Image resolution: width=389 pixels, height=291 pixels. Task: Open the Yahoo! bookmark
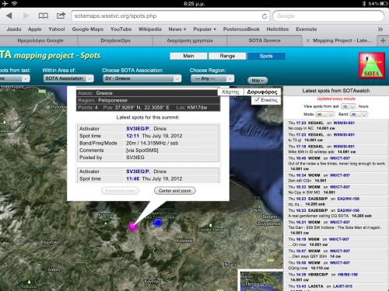point(57,29)
